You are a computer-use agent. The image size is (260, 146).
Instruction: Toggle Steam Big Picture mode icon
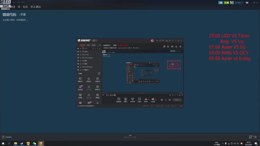[x=247, y=3]
